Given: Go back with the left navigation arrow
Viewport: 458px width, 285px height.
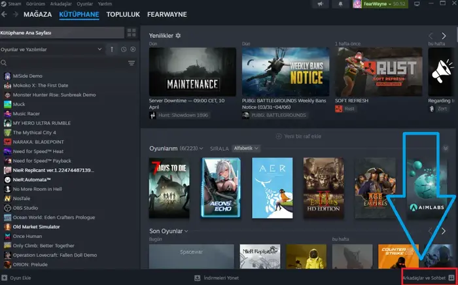Looking at the screenshot, I should 4,14.
